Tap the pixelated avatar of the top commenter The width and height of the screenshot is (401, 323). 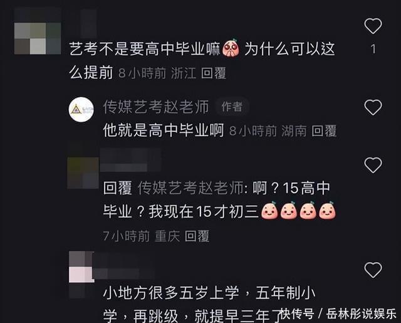pos(38,31)
